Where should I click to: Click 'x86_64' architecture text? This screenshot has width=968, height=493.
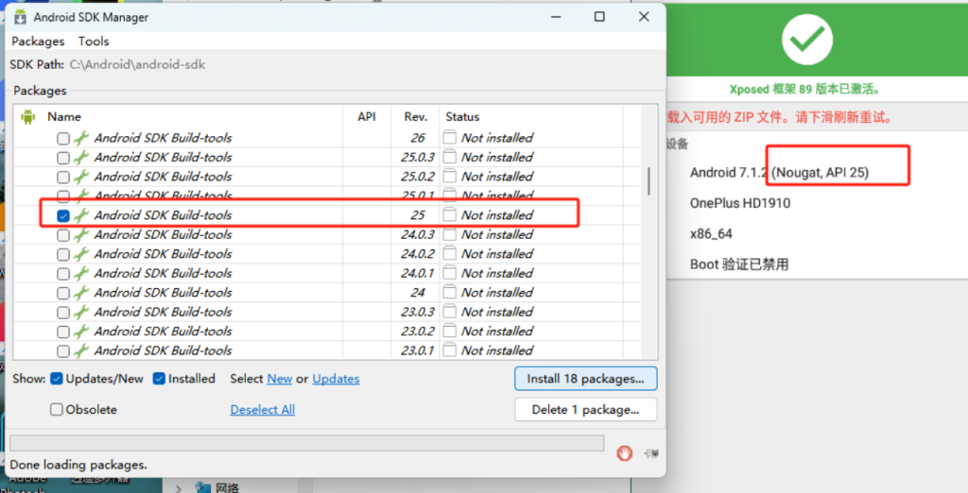tap(711, 234)
